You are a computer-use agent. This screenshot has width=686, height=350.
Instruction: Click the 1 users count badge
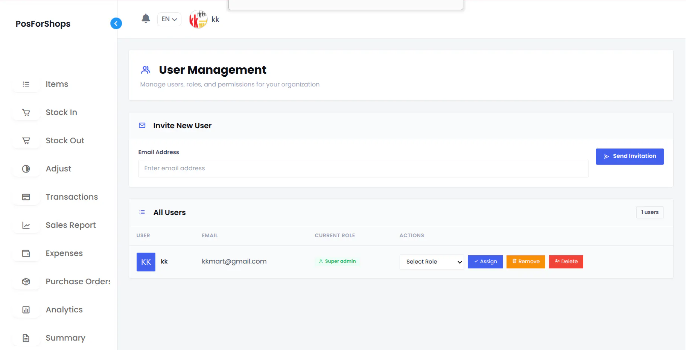tap(650, 212)
